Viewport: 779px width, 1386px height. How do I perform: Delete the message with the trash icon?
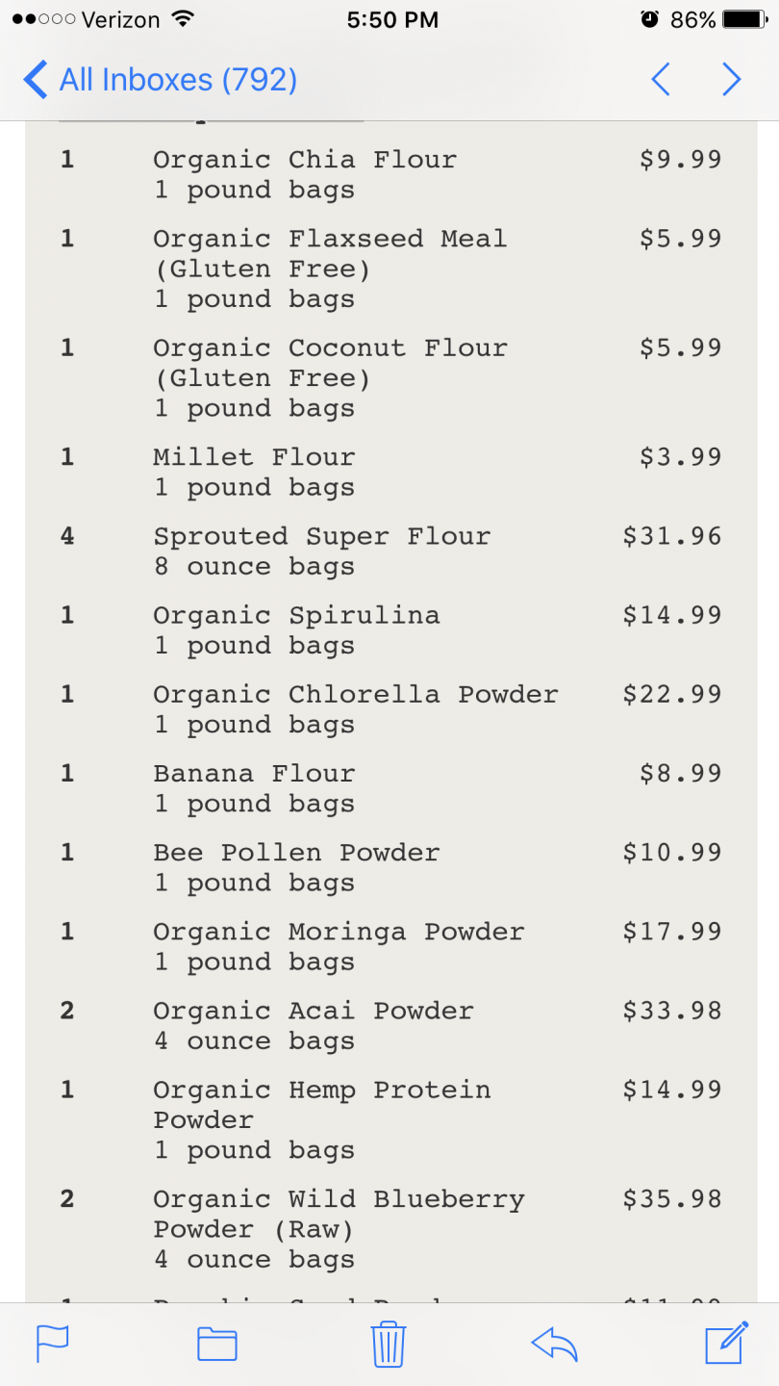click(389, 1344)
